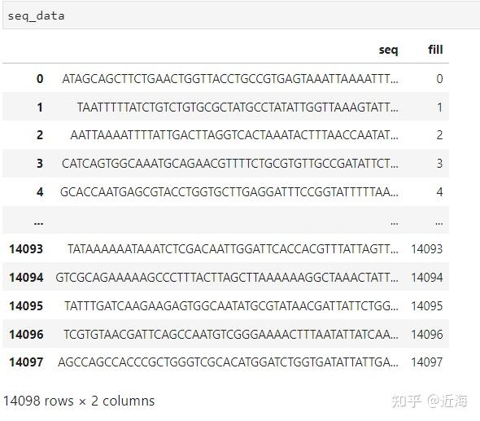The image size is (480, 421).
Task: Select the fill column header
Action: [435, 50]
